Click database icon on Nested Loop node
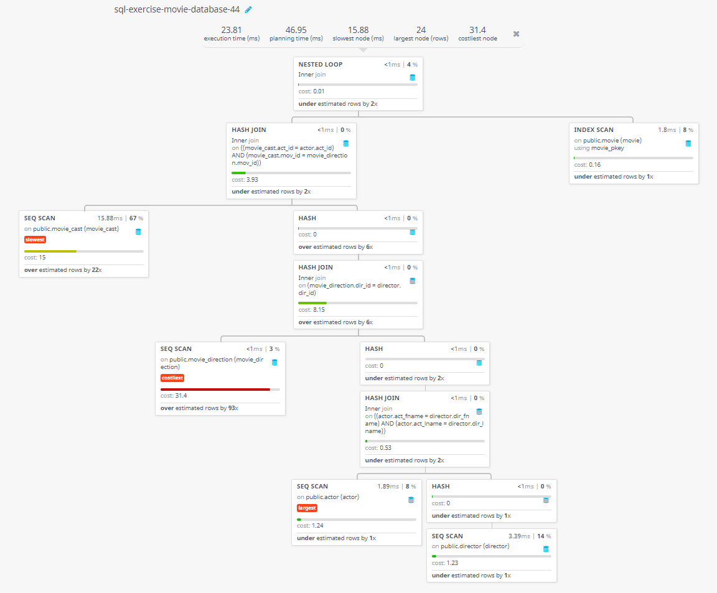The image size is (717, 593). (412, 78)
